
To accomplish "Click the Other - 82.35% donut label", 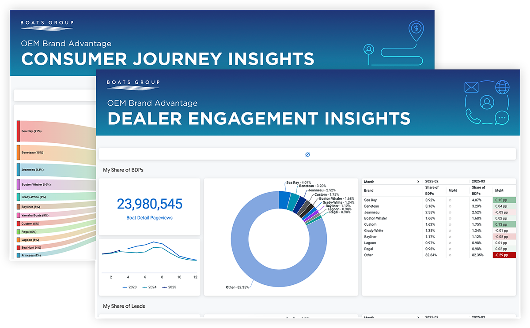I will tap(238, 287).
